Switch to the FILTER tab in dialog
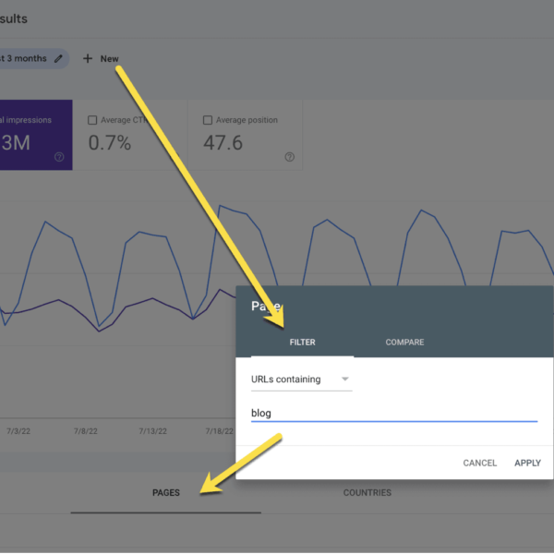This screenshot has height=554, width=554. pos(302,343)
